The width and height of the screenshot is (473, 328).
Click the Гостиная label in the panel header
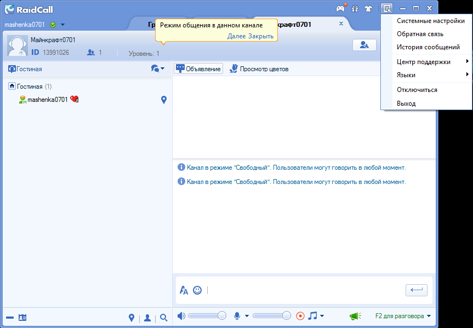click(29, 69)
